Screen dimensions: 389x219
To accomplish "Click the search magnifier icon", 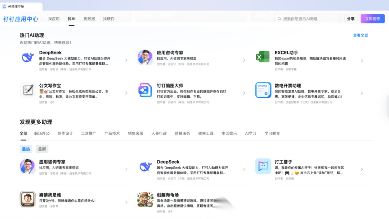I will [280, 19].
